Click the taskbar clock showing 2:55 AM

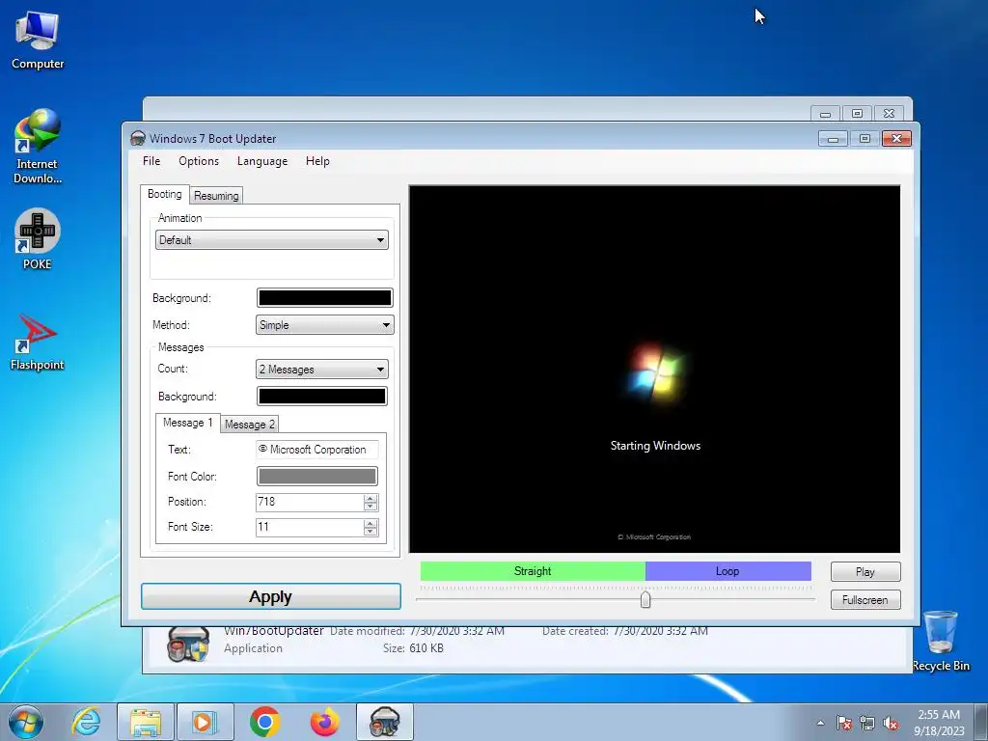939,722
